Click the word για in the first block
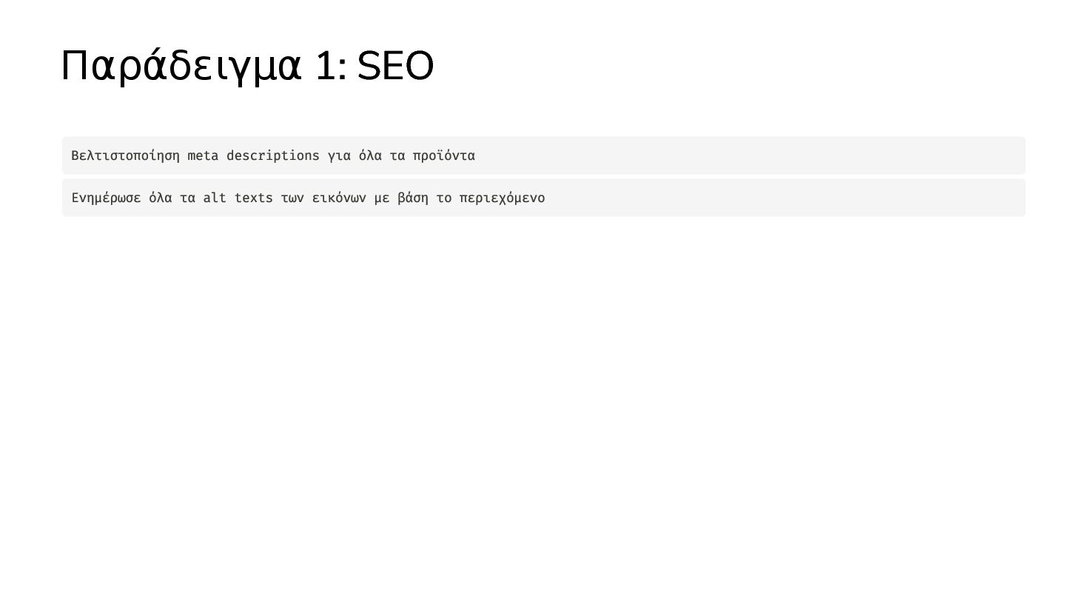This screenshot has height=613, width=1088. [339, 155]
